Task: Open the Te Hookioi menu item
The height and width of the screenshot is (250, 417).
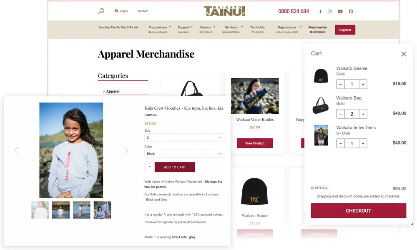Action: click(257, 29)
